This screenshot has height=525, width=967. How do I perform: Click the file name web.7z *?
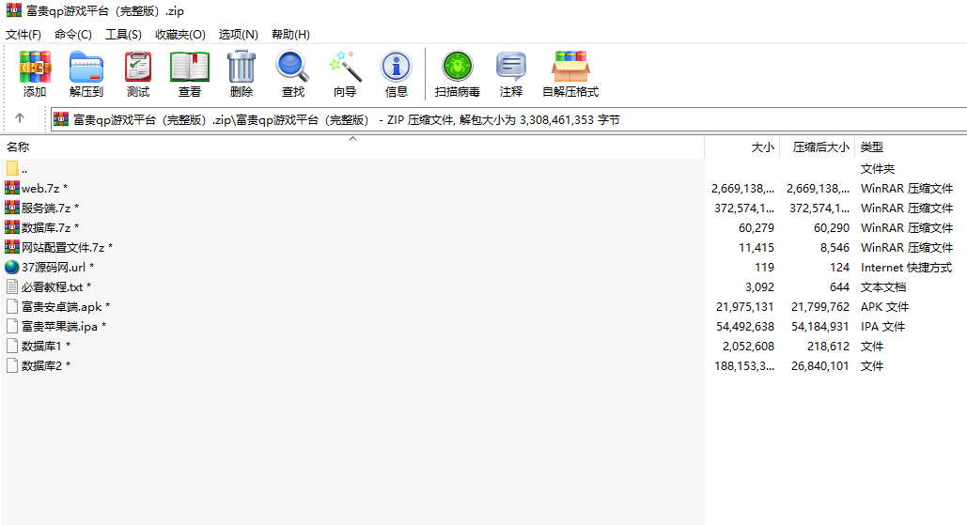pyautogui.click(x=44, y=189)
